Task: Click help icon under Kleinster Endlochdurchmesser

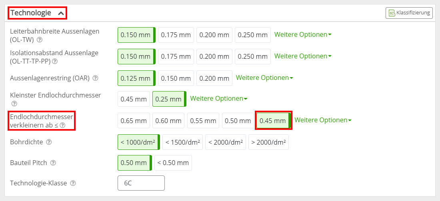Action: pyautogui.click(x=14, y=104)
